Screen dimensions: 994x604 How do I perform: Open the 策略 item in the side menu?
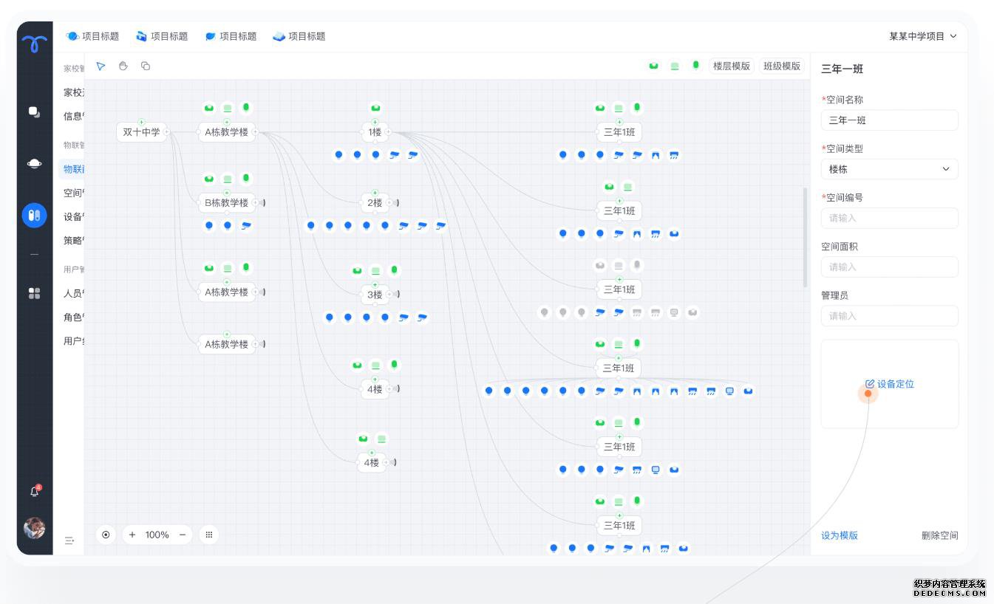coord(73,240)
